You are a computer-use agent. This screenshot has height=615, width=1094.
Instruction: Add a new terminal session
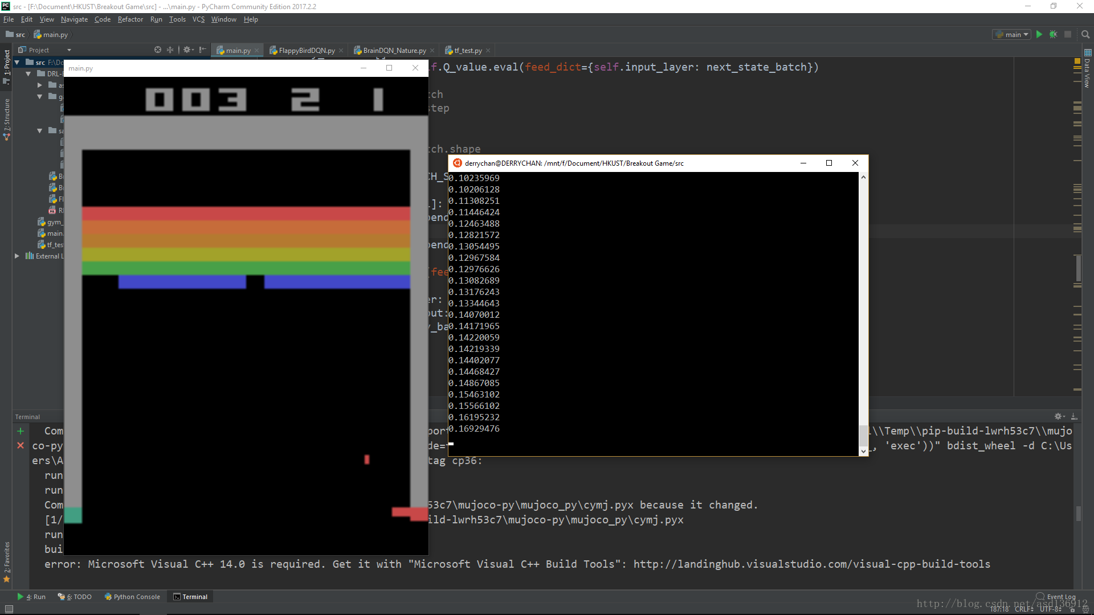(21, 431)
